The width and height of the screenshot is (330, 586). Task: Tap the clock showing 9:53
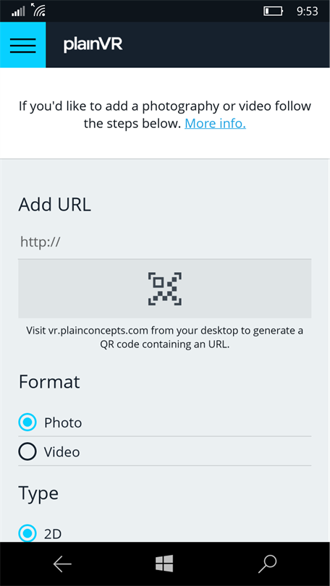point(307,11)
